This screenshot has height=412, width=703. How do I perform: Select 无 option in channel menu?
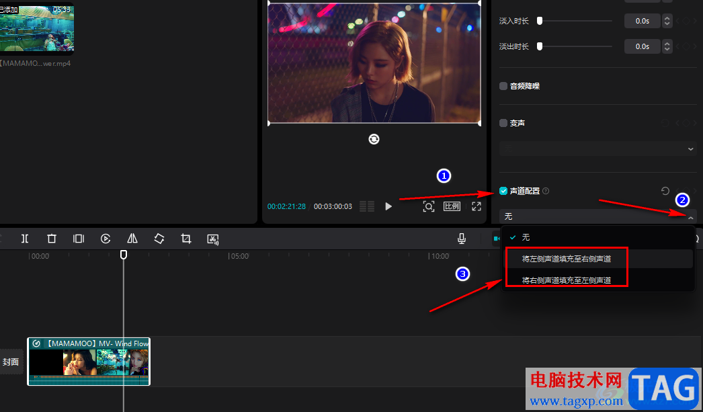tap(597, 237)
